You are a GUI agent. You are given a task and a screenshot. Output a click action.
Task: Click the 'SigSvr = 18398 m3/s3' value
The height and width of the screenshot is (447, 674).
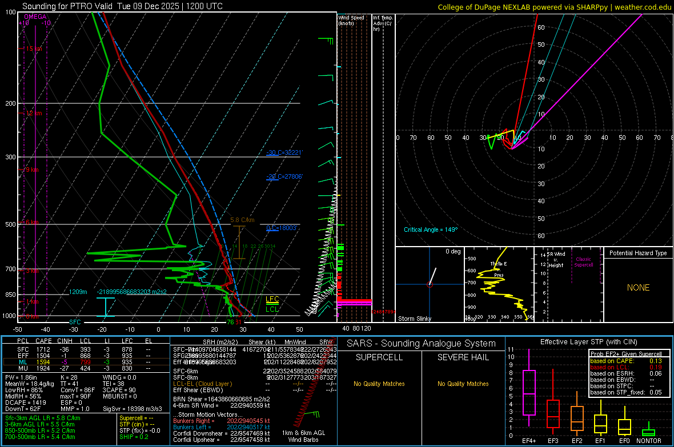(133, 409)
